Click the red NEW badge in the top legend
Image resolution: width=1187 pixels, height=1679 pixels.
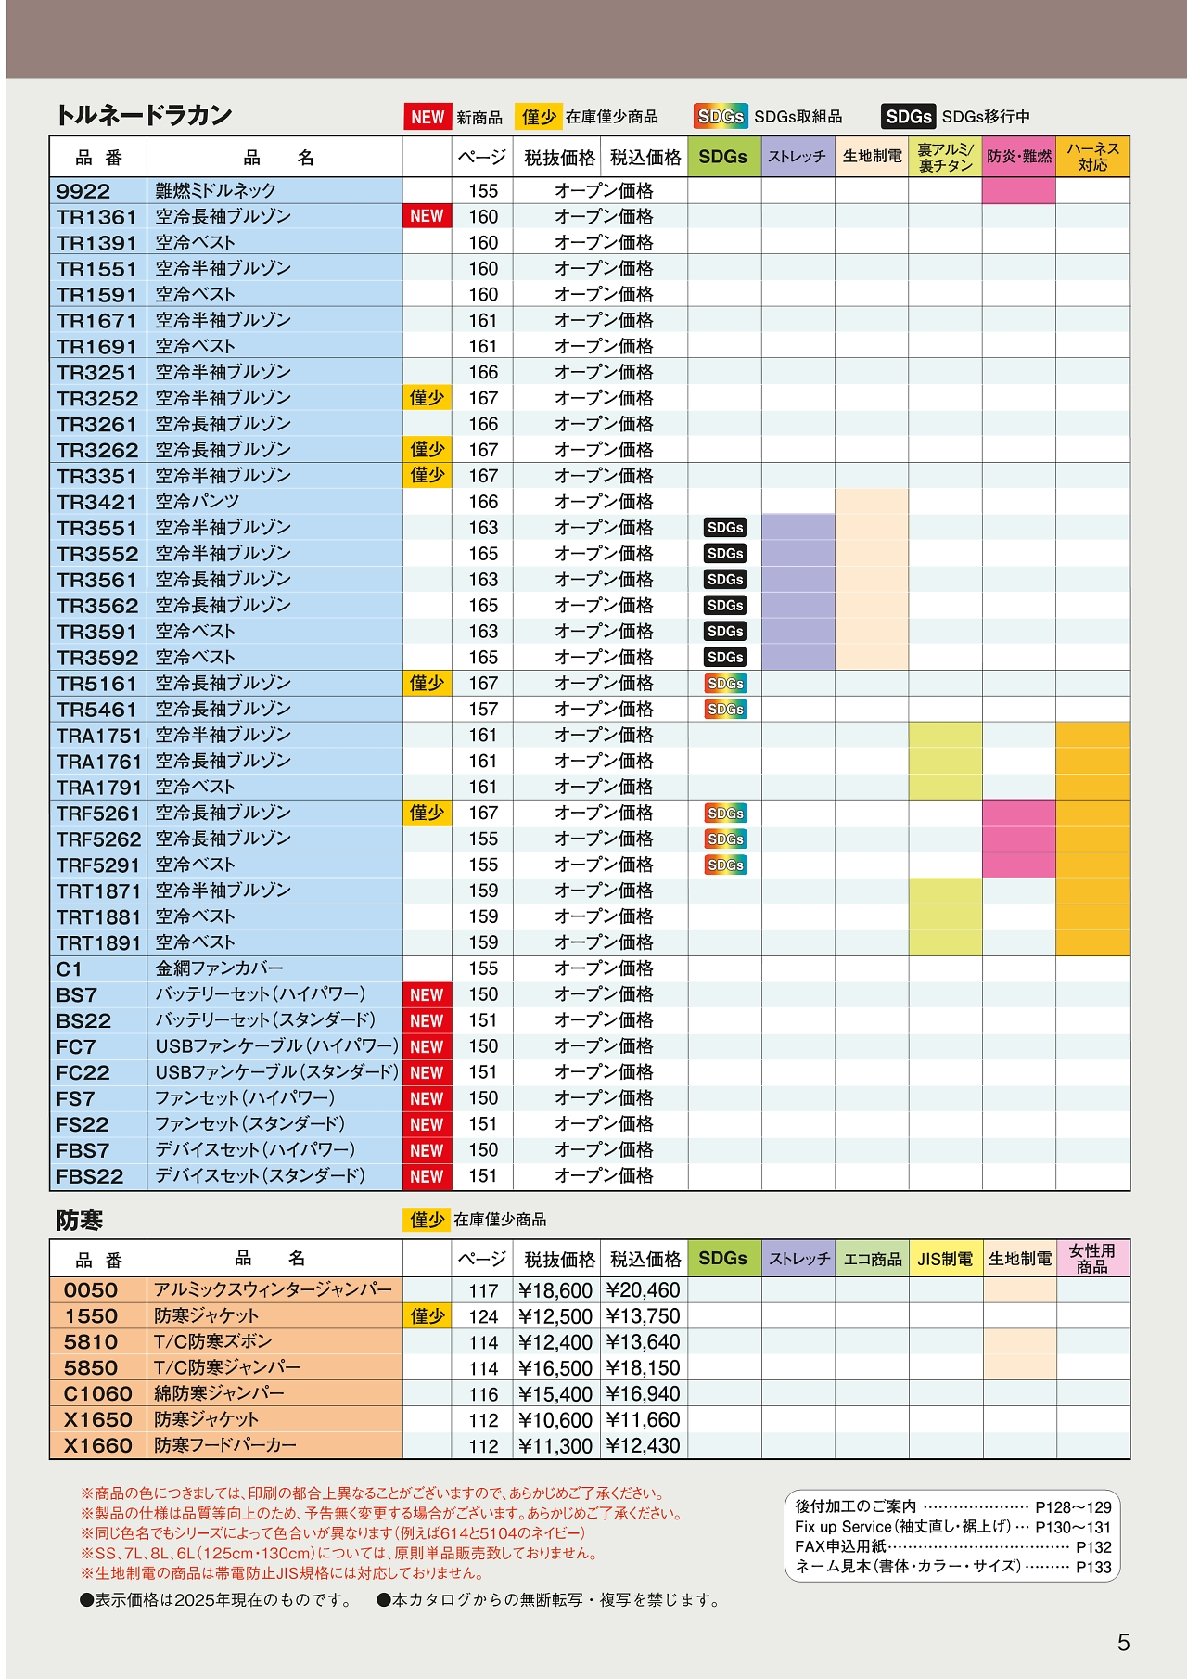[427, 117]
